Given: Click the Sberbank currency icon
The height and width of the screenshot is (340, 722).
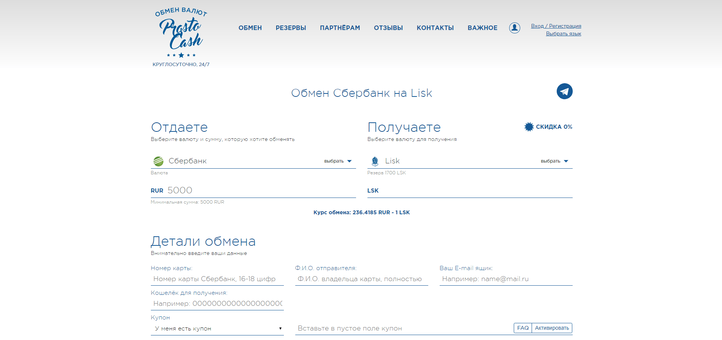Looking at the screenshot, I should pyautogui.click(x=158, y=161).
